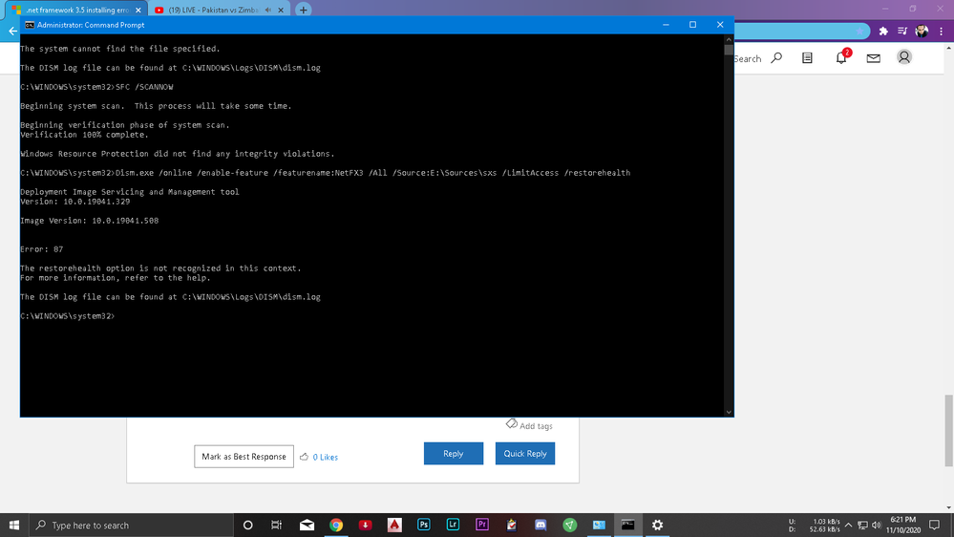The width and height of the screenshot is (954, 537).
Task: Click the forum search magnifier icon
Action: 776,58
